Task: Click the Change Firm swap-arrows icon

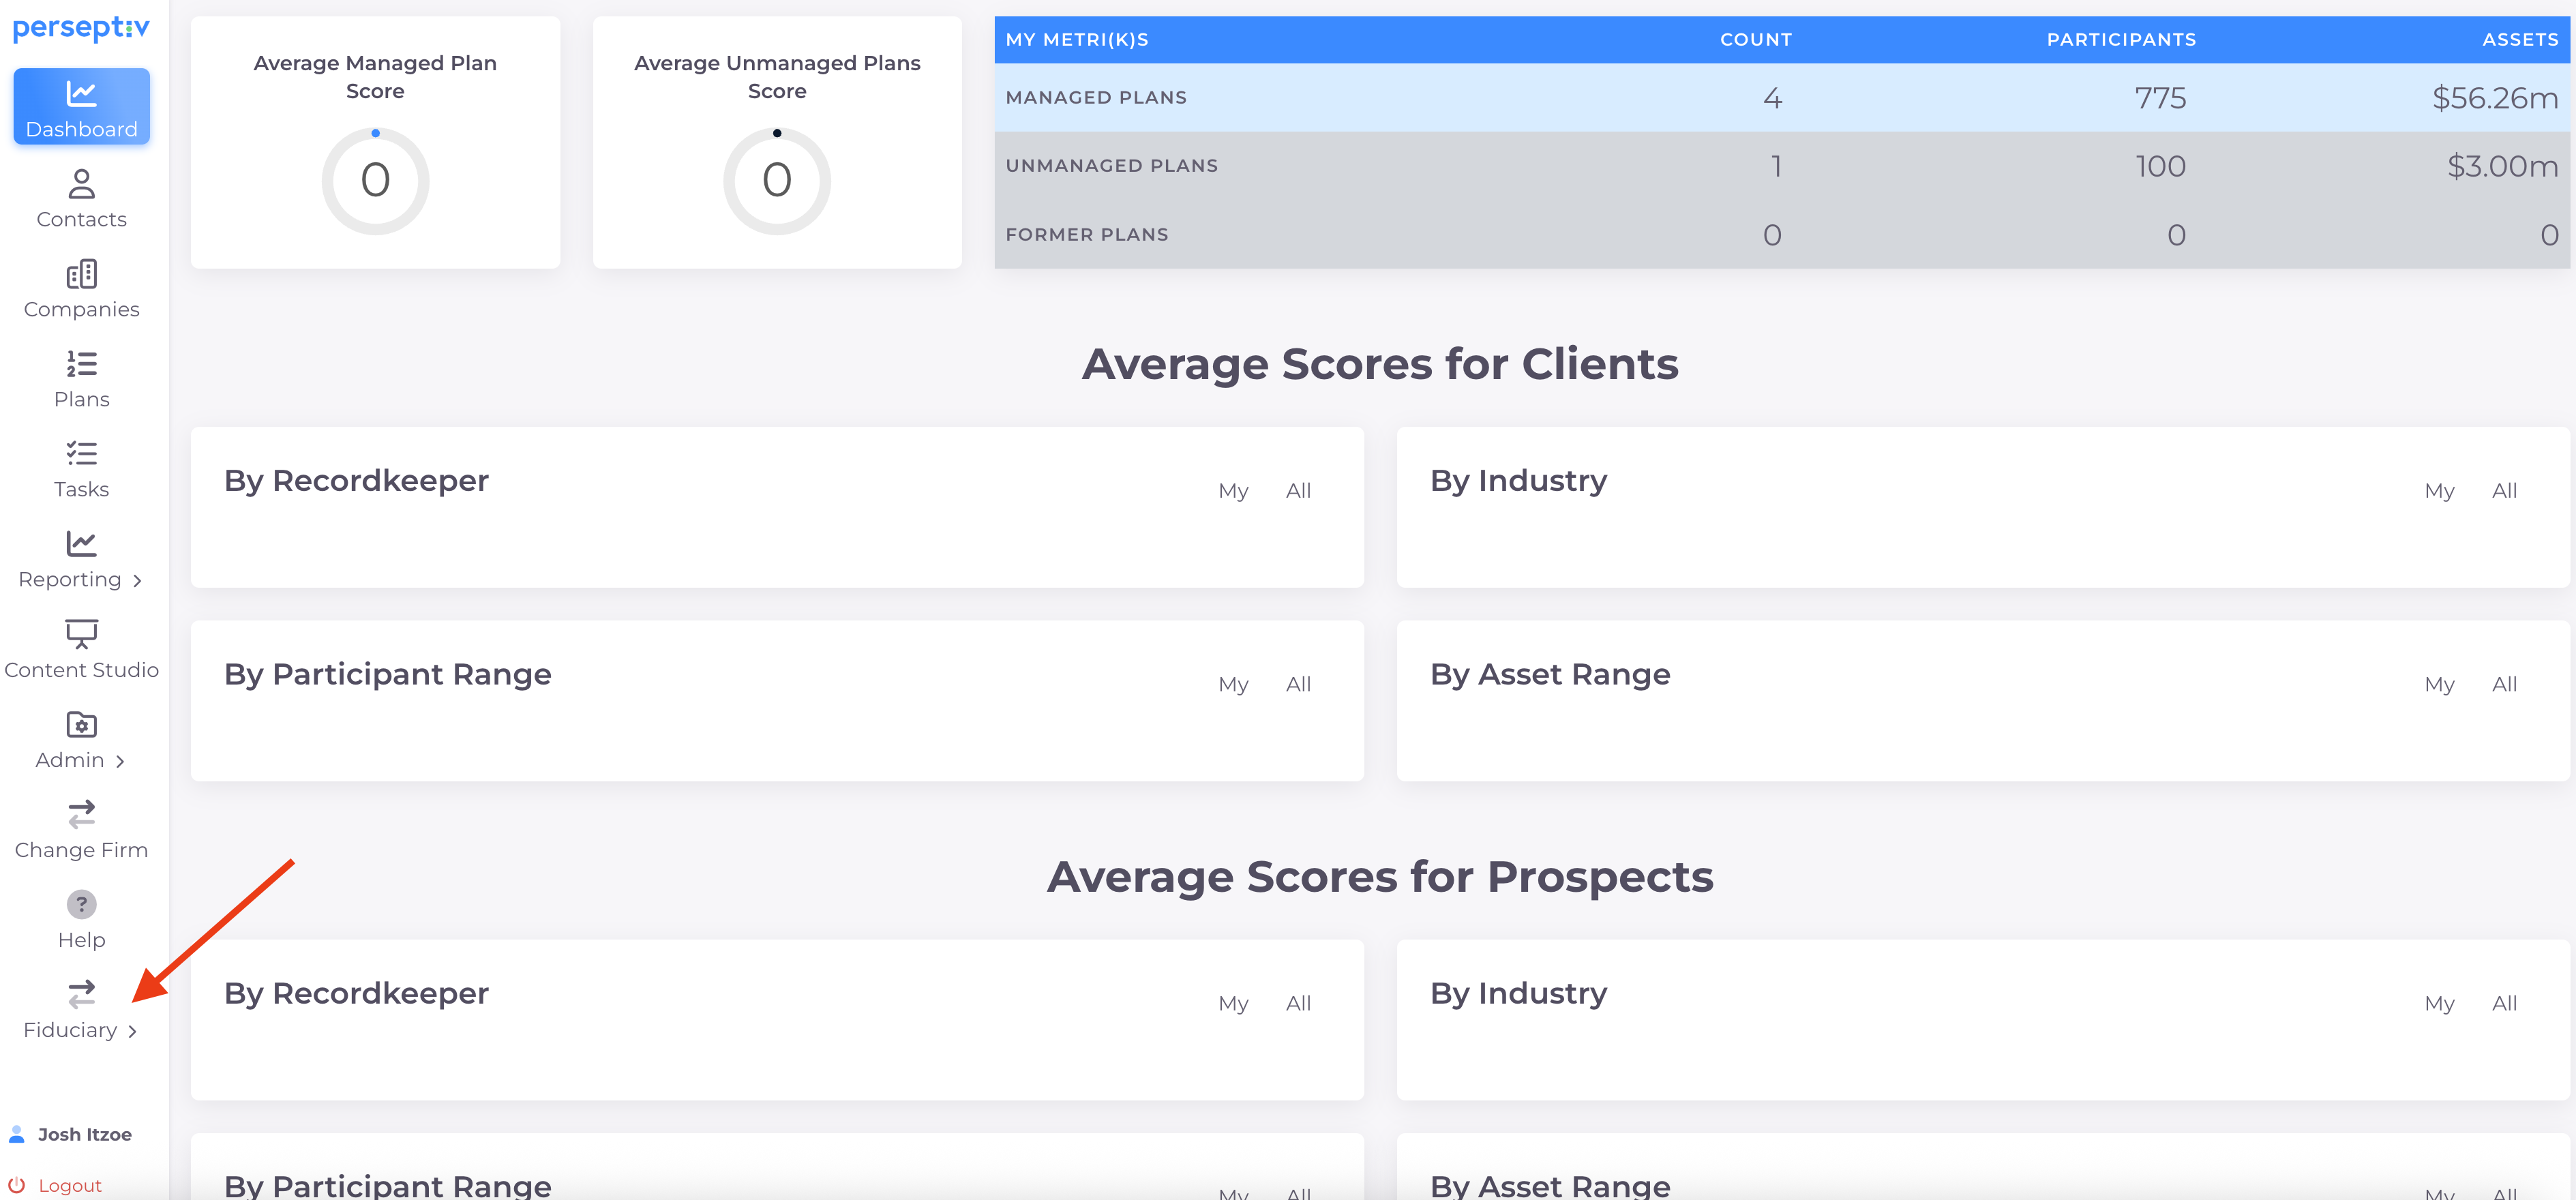Action: tap(81, 814)
